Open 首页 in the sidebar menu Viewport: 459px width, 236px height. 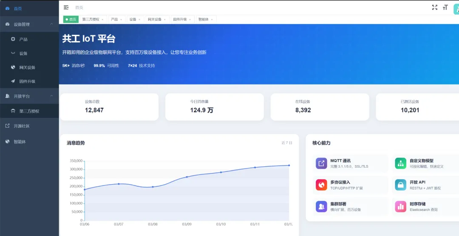pyautogui.click(x=29, y=8)
